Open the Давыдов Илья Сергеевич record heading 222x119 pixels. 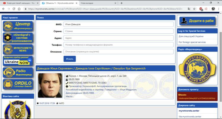pyautogui.click(x=91, y=68)
